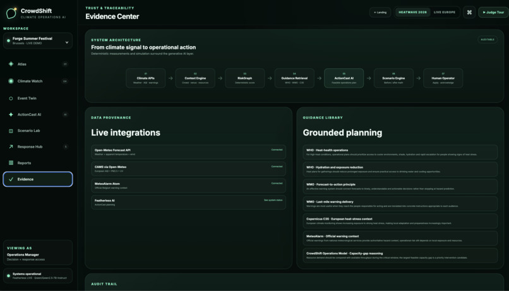509x291 pixels.
Task: Click the MeteoAlarm Atom integration row
Action: 189,186
